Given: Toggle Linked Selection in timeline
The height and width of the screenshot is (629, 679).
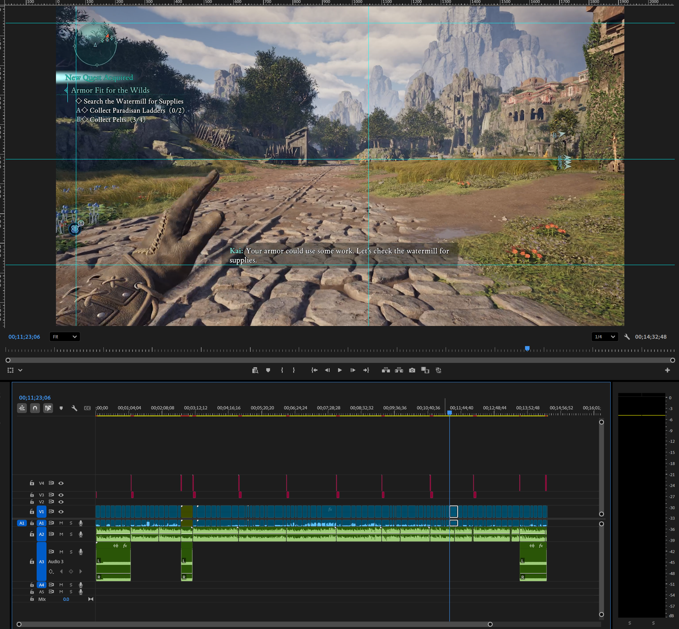Looking at the screenshot, I should pyautogui.click(x=48, y=408).
